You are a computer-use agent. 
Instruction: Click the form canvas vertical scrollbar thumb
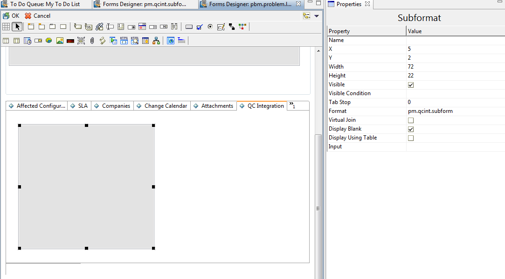pos(318,207)
